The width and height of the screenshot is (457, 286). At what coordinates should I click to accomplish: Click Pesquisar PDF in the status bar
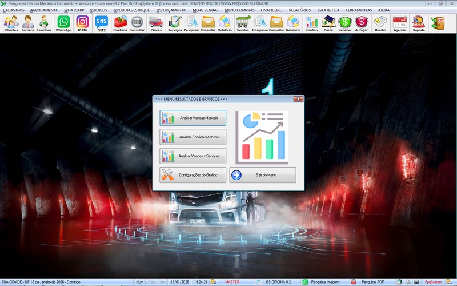point(372,282)
